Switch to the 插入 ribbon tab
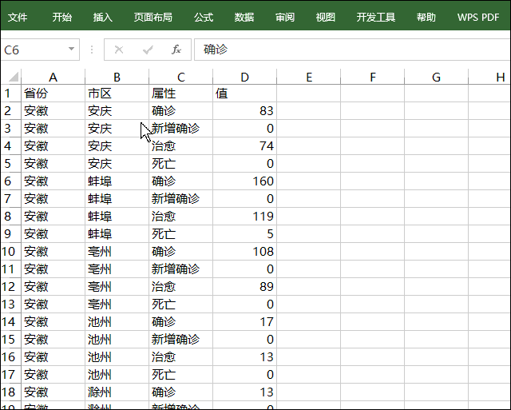This screenshot has height=410, width=511. [103, 17]
